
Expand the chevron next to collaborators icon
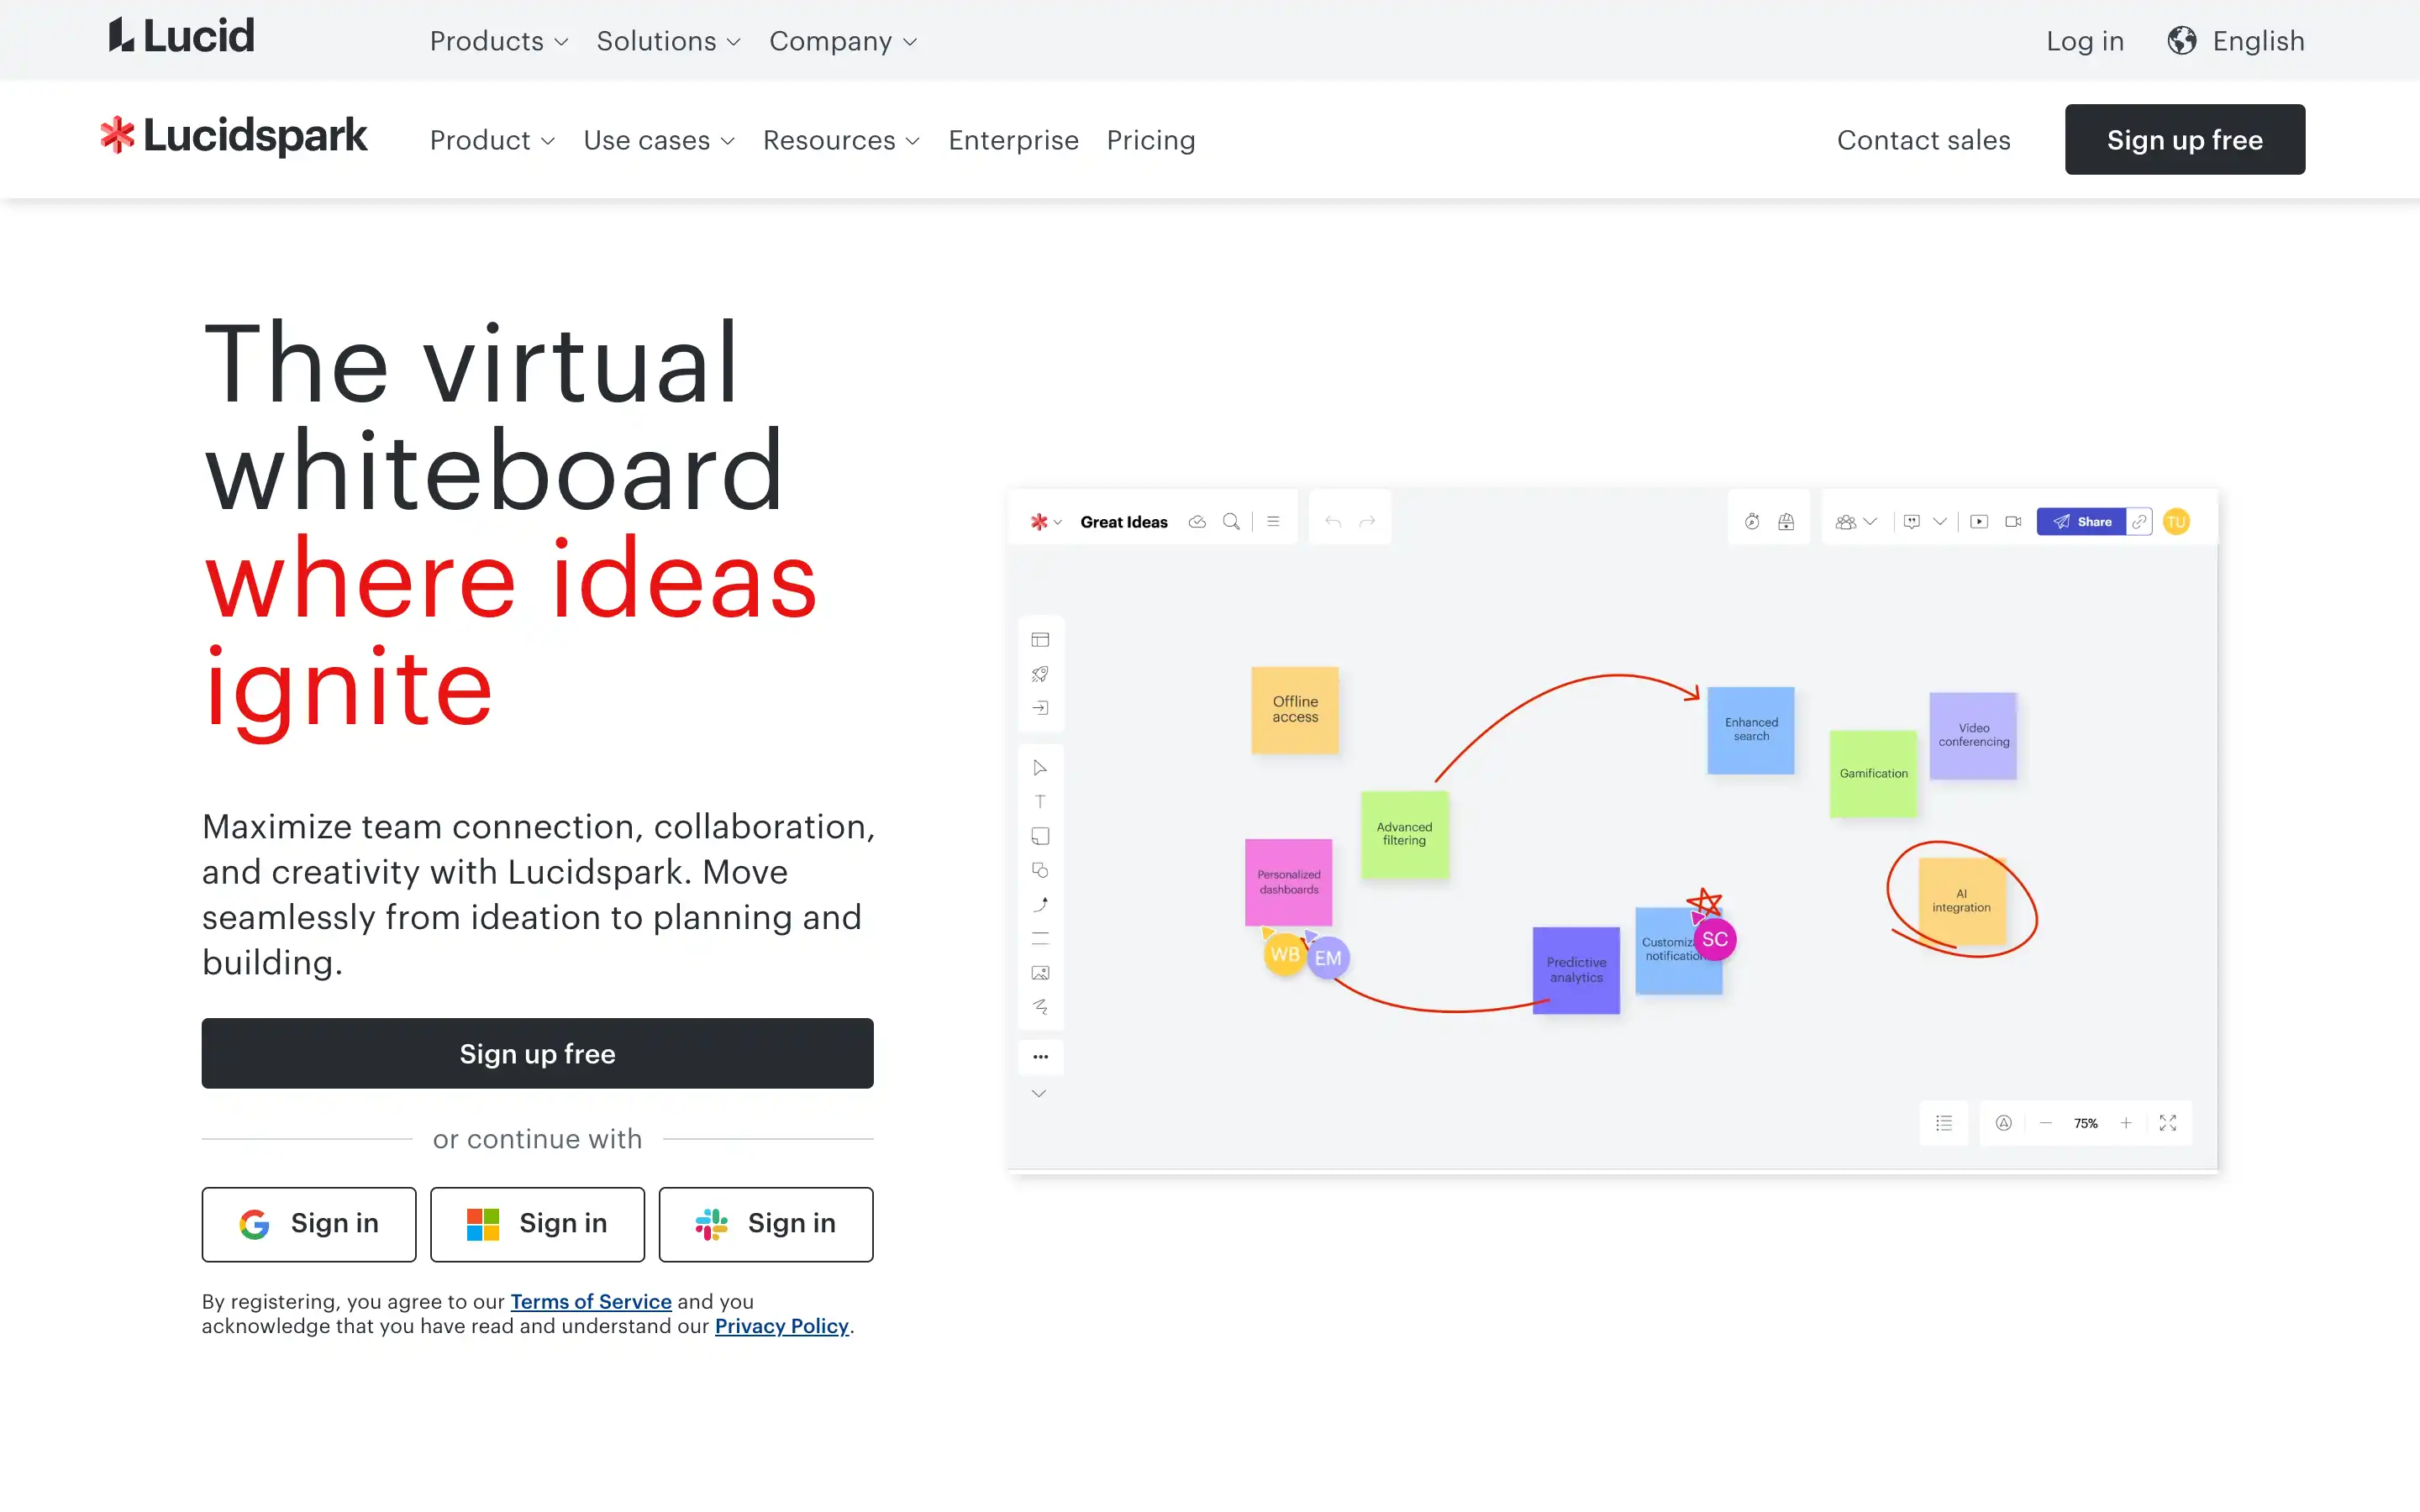click(x=1870, y=521)
